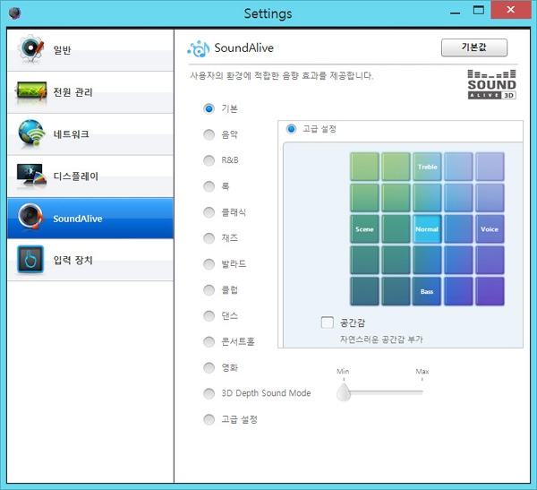Open the 일반 settings category icon
Image resolution: width=537 pixels, height=490 pixels.
coord(30,48)
